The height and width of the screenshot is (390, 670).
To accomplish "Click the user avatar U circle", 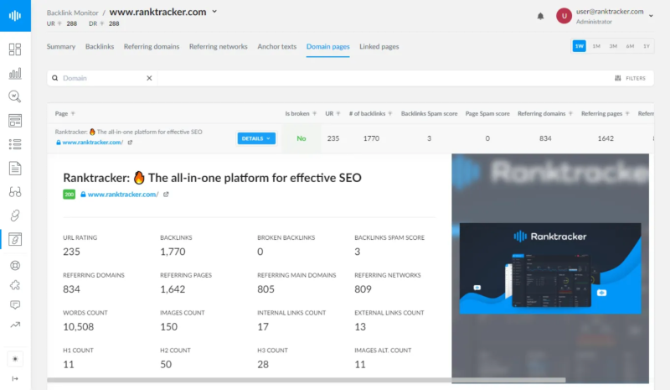I will click(x=564, y=16).
